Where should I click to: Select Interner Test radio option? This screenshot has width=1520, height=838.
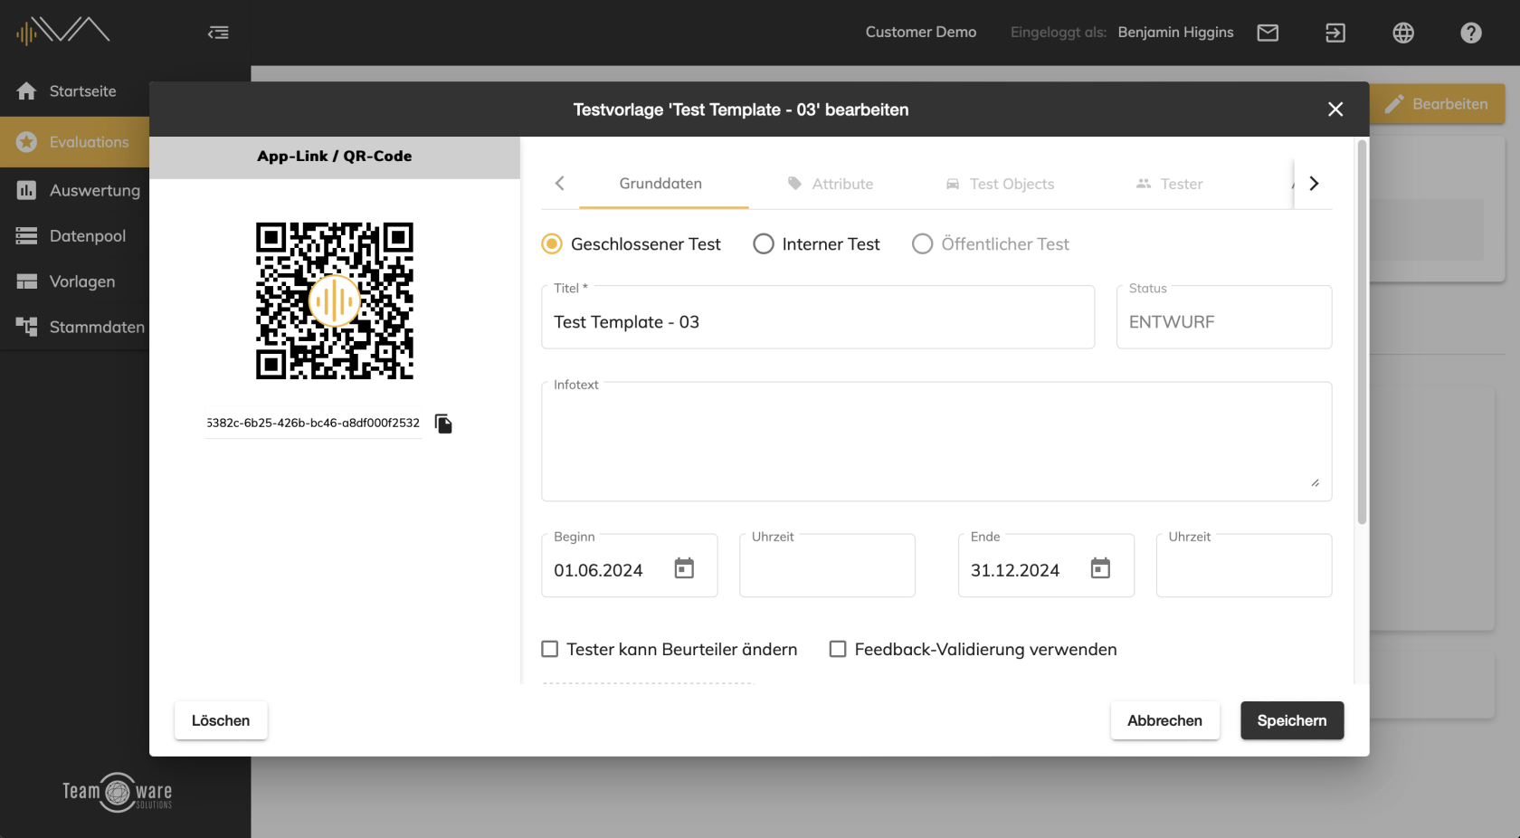tap(764, 244)
